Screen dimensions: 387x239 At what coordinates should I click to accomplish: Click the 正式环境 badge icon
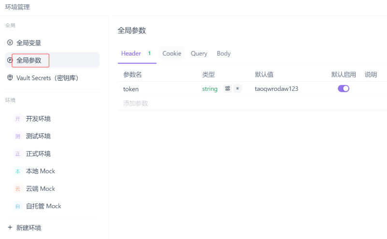point(18,154)
